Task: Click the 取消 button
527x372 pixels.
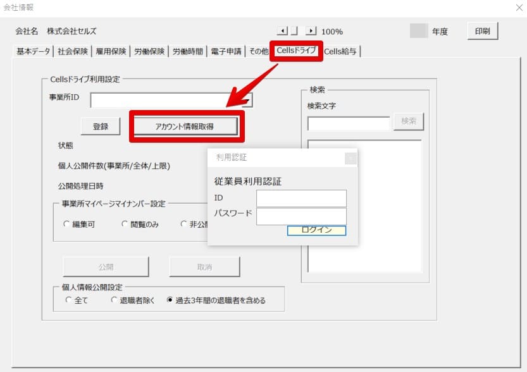Action: [x=205, y=267]
